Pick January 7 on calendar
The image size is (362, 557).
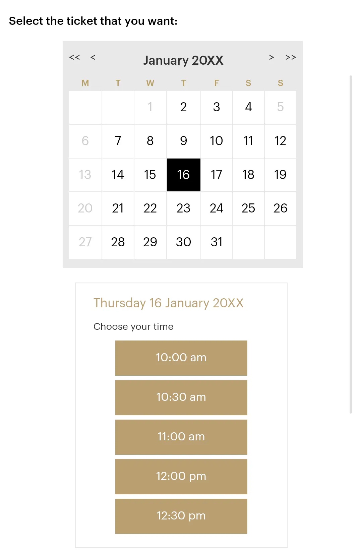pos(118,141)
